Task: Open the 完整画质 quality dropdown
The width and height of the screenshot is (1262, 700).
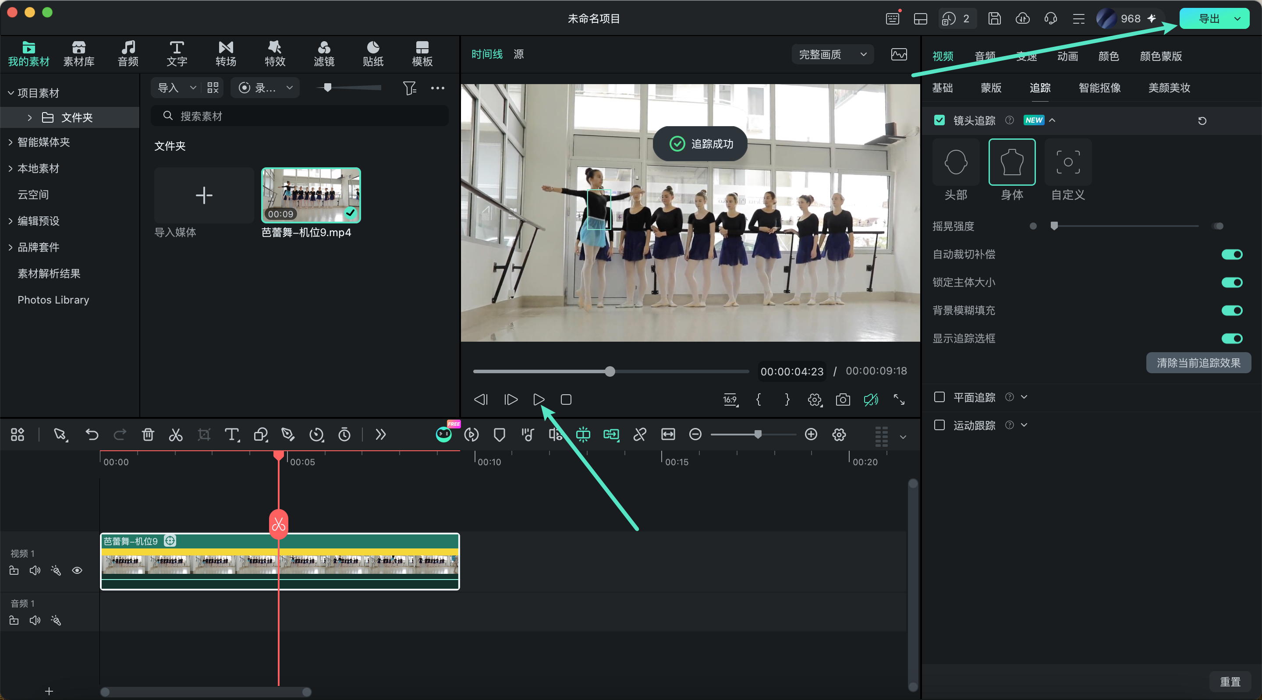Action: (x=833, y=54)
